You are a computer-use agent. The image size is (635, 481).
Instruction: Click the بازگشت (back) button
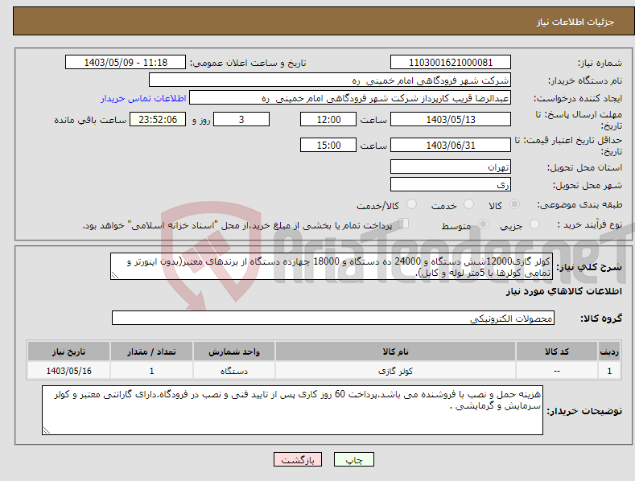298,459
